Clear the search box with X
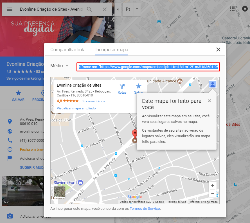Screen dimensions: 250x223 pyautogui.click(x=104, y=9)
